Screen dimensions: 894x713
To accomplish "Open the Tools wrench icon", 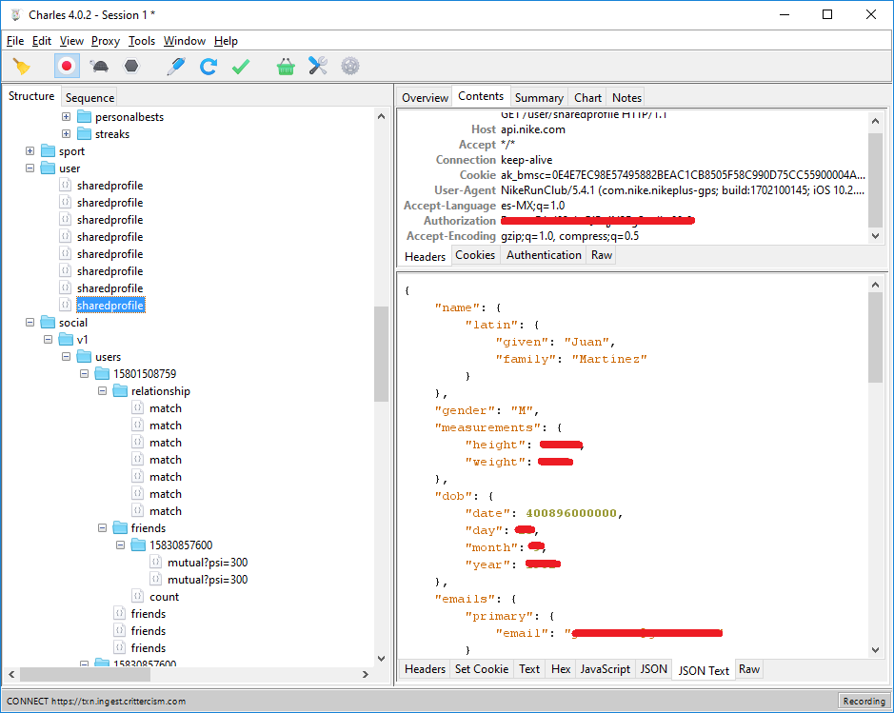I will click(x=318, y=67).
